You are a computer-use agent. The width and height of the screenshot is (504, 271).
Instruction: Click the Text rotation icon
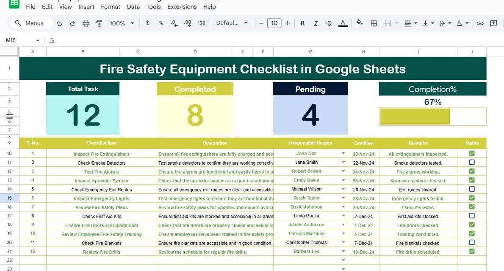(x=460, y=23)
